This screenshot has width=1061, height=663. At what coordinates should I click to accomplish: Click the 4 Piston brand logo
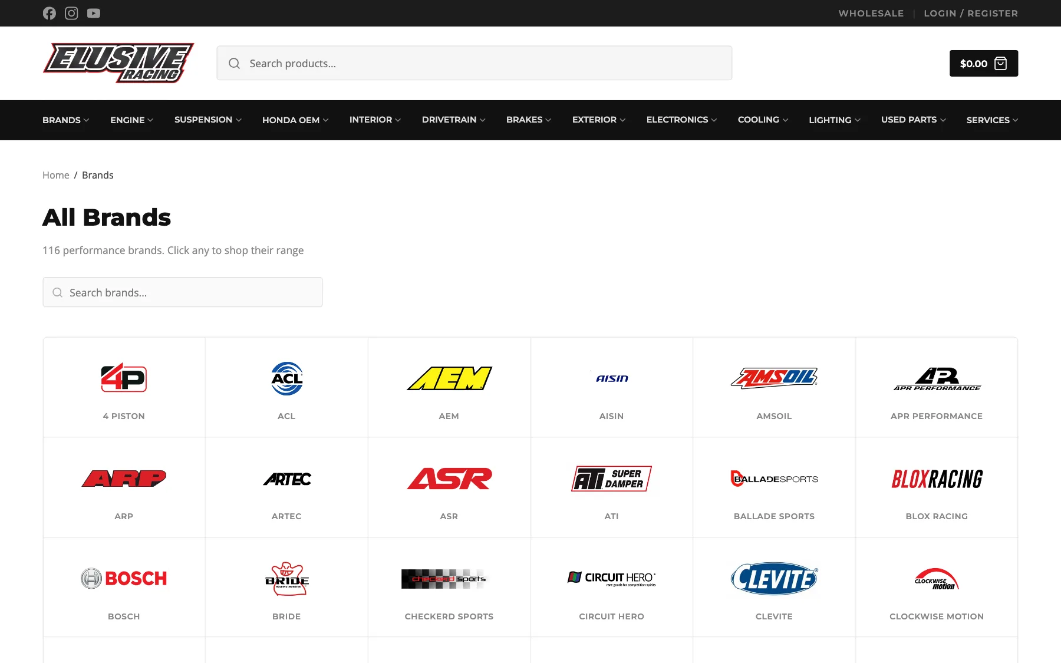tap(124, 378)
